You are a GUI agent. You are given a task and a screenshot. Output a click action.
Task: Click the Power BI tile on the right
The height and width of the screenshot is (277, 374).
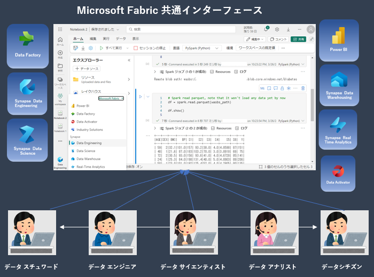click(339, 41)
